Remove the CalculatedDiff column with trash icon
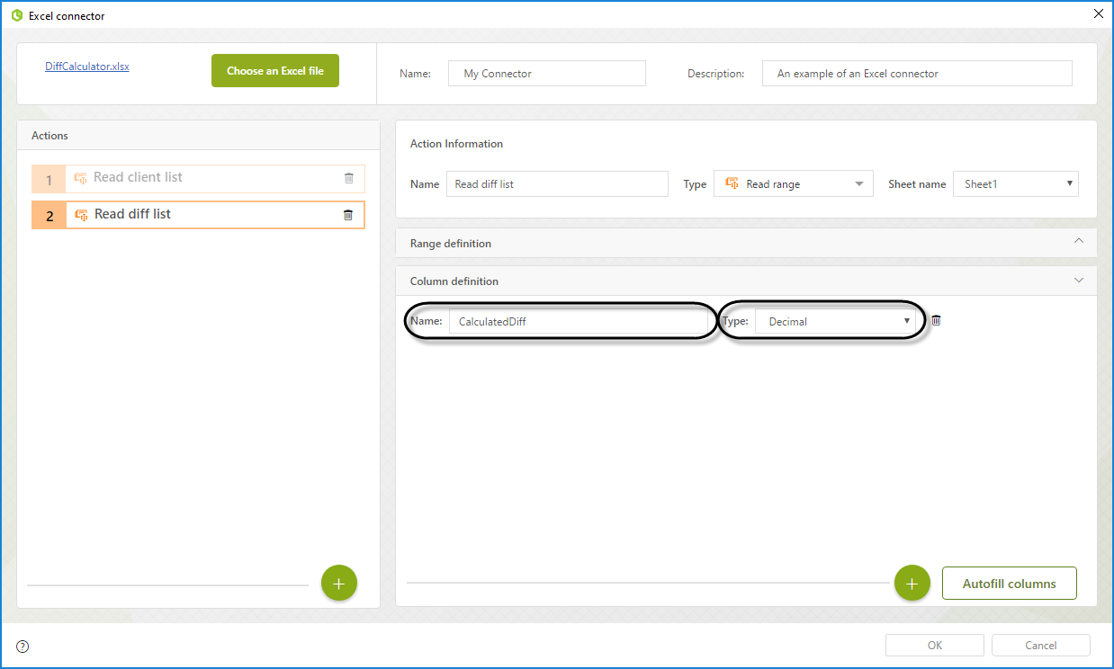 [x=936, y=321]
